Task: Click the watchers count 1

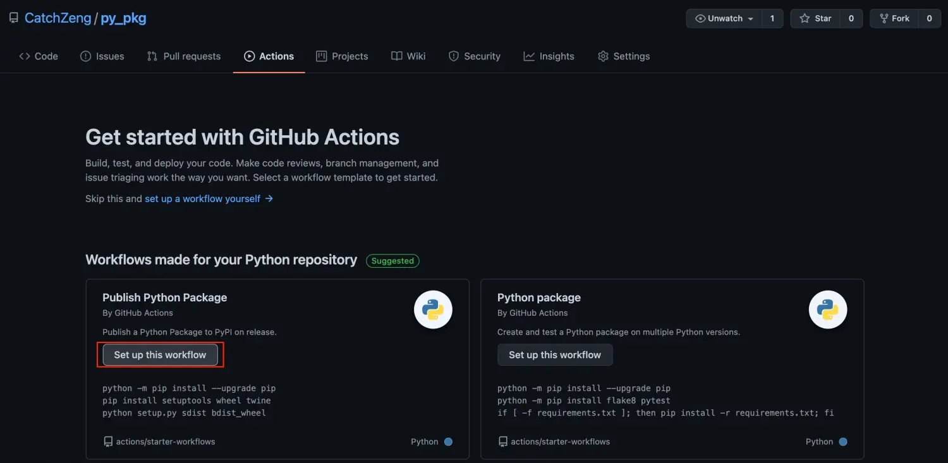Action: [x=772, y=19]
